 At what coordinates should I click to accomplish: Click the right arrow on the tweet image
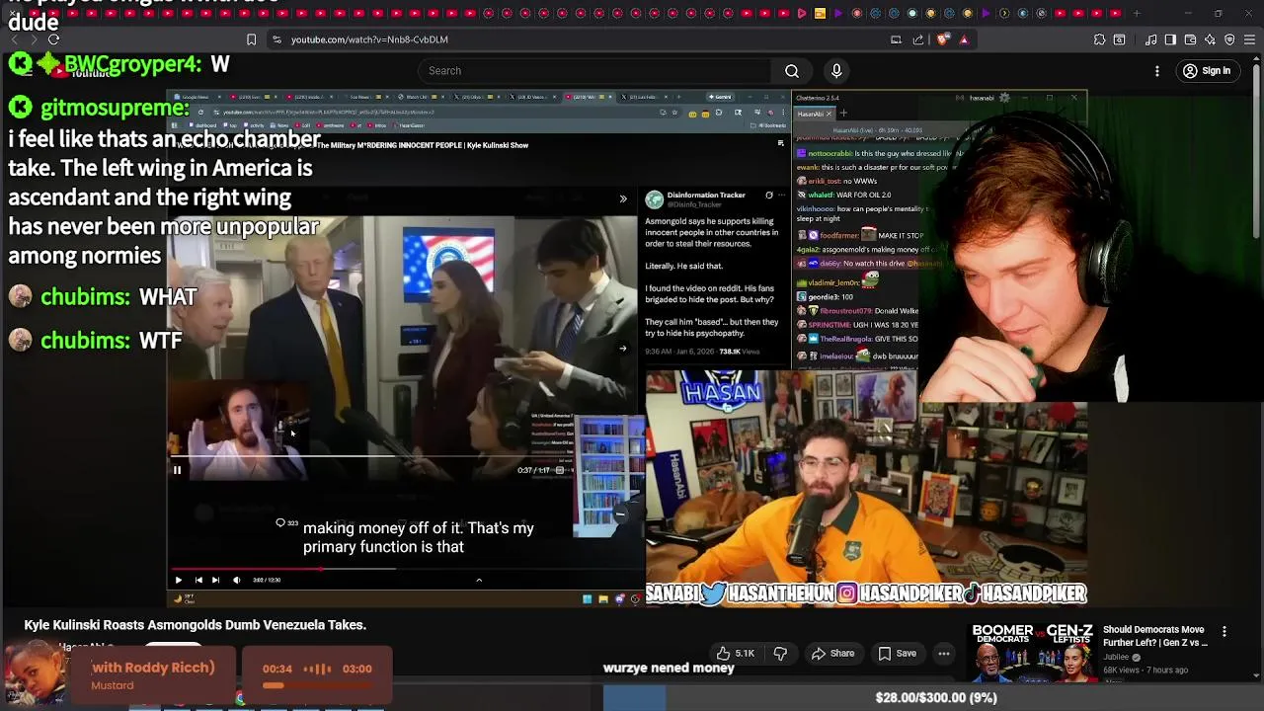point(622,348)
